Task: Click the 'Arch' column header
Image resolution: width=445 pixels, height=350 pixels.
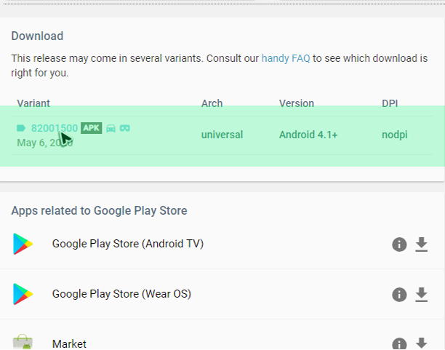Action: pyautogui.click(x=212, y=103)
